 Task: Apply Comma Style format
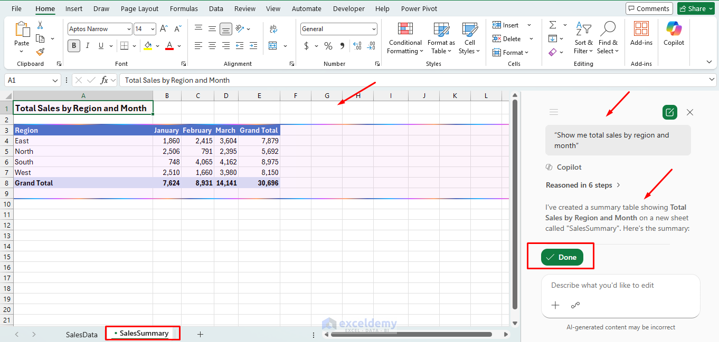342,46
